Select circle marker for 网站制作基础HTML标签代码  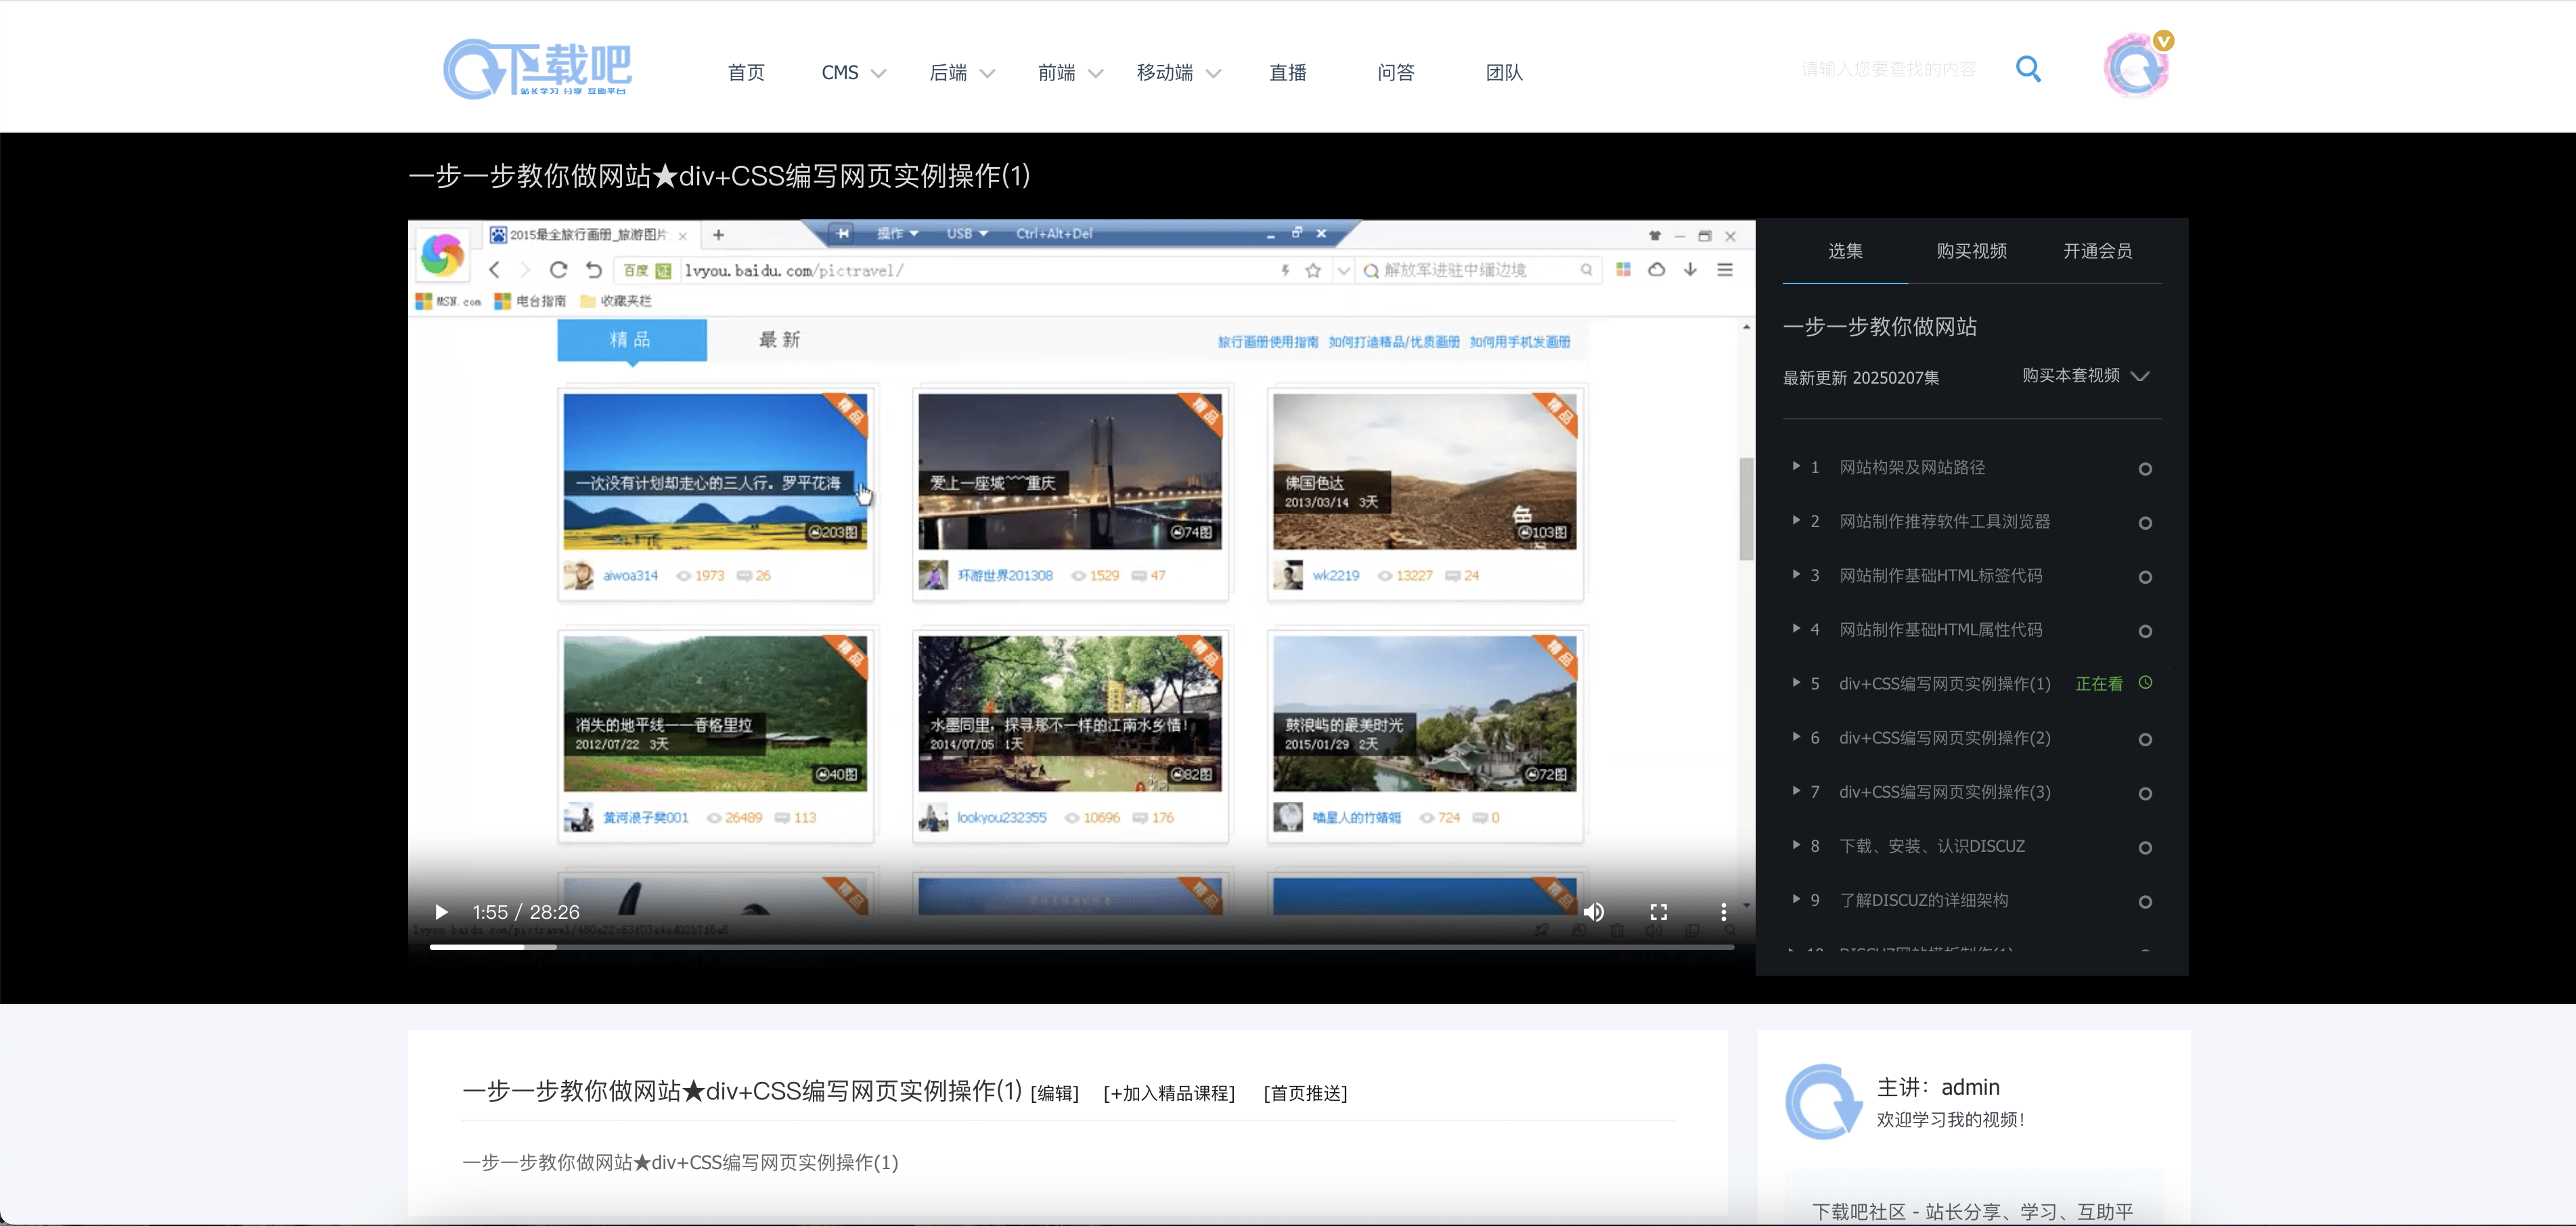point(2145,577)
